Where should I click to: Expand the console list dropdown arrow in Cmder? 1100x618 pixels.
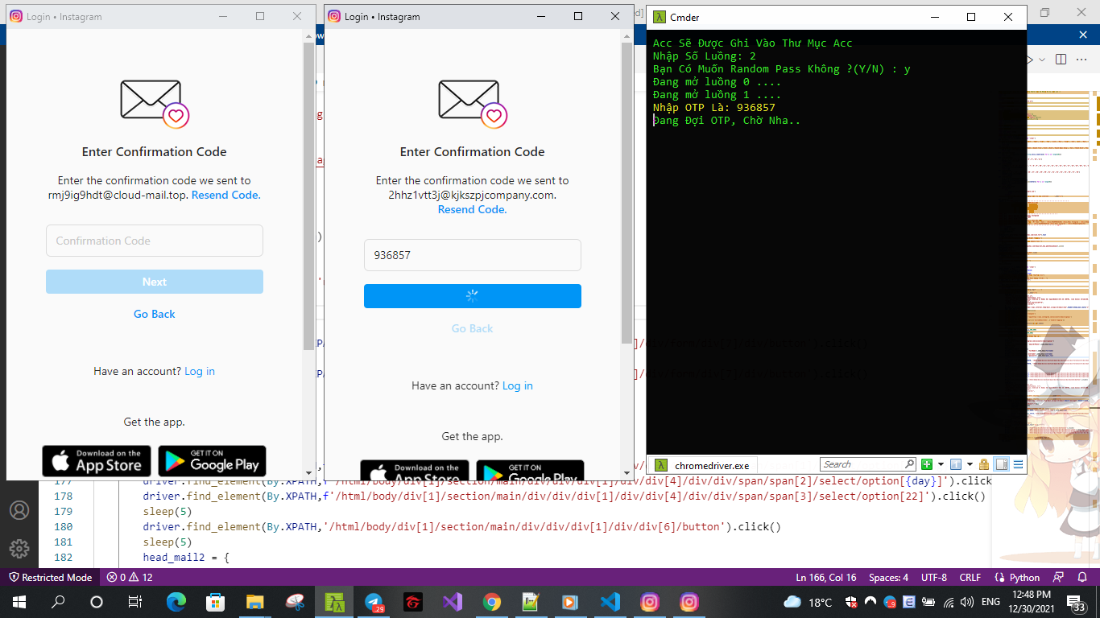pos(970,464)
